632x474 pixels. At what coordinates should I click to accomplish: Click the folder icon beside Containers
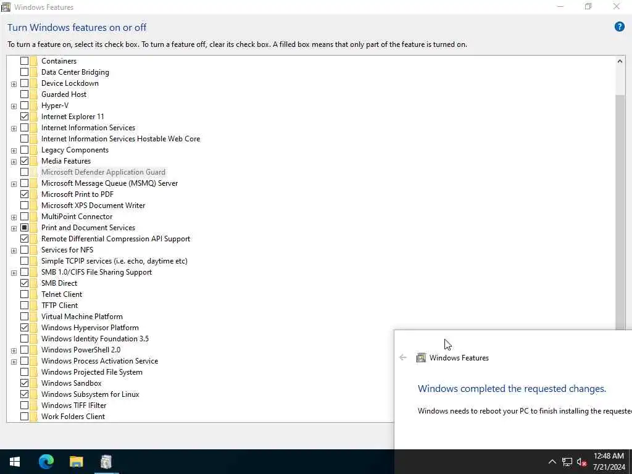[33, 61]
